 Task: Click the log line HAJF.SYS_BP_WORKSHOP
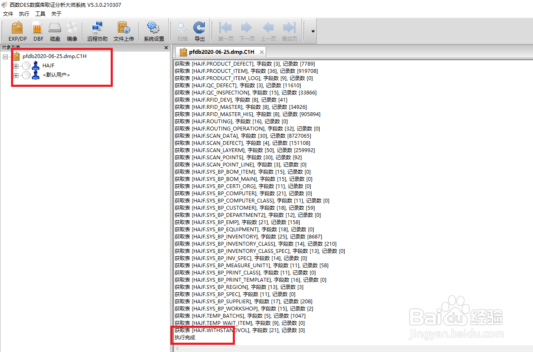point(244,308)
